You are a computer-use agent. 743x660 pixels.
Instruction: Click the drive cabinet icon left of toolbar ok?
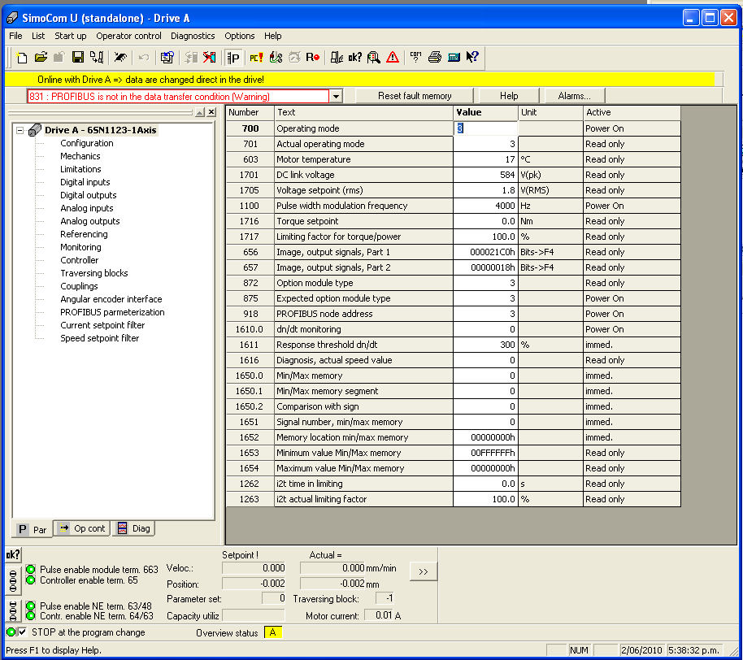[x=336, y=58]
